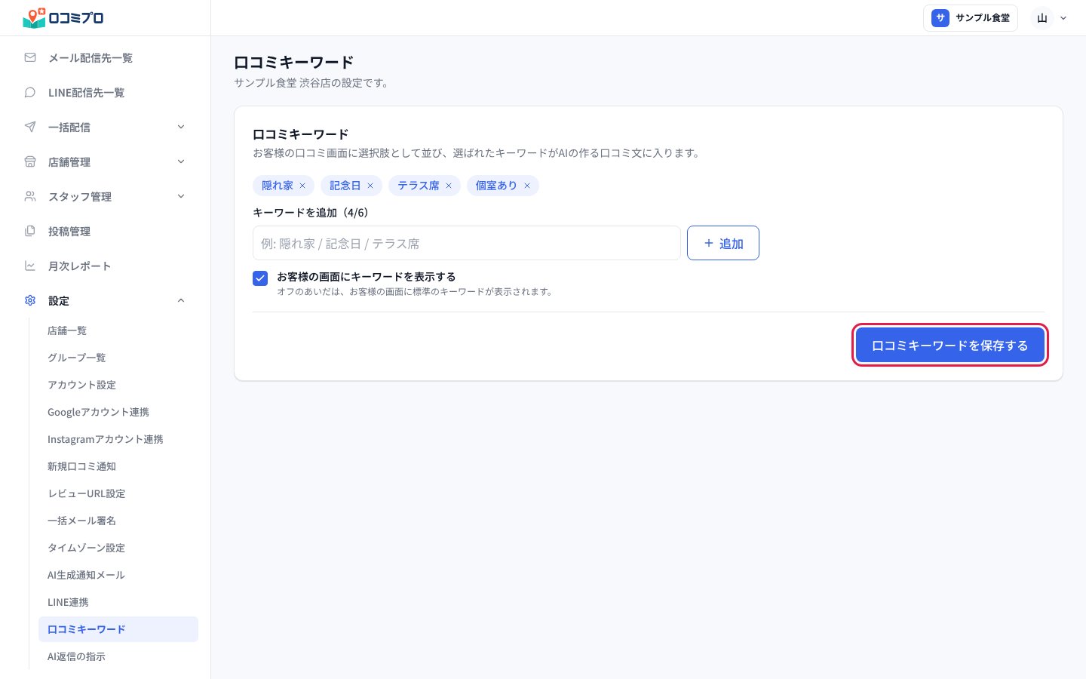This screenshot has width=1086, height=679.
Task: Click the people icon for スタッフ管理
Action: tap(30, 196)
